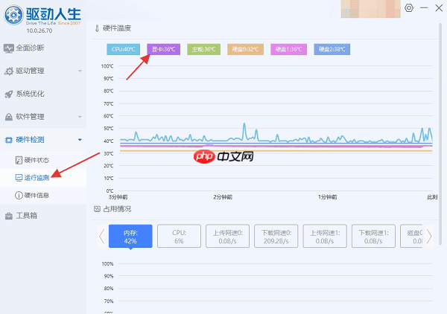
Task: Select the CPU 6% usage card
Action: [178, 237]
